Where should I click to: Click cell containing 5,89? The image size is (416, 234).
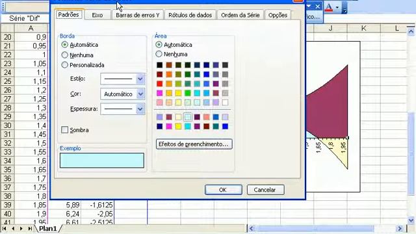pos(64,205)
